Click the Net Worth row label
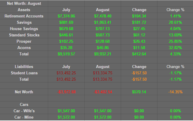The width and height of the screenshot is (193, 121). click(x=24, y=92)
